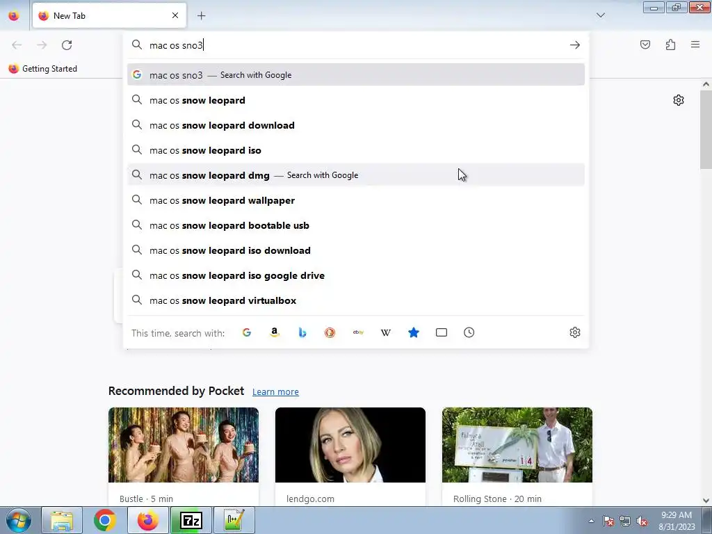The height and width of the screenshot is (534, 712).
Task: Click the page scrollbar up arrow
Action: tap(706, 84)
